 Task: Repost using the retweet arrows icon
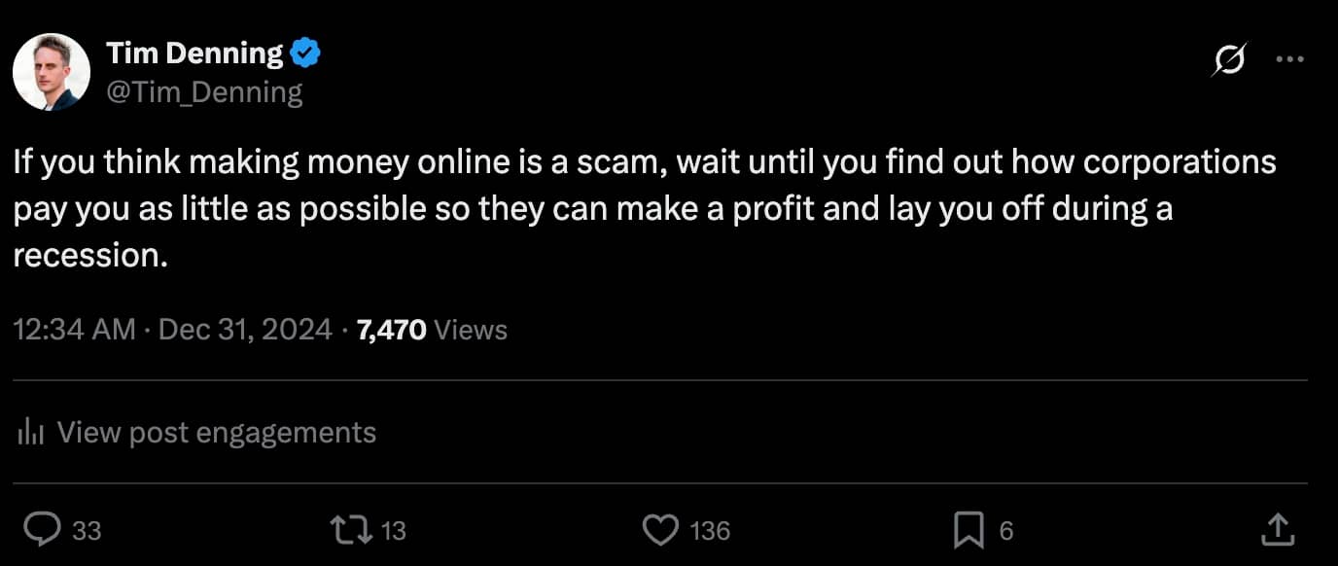pyautogui.click(x=350, y=529)
